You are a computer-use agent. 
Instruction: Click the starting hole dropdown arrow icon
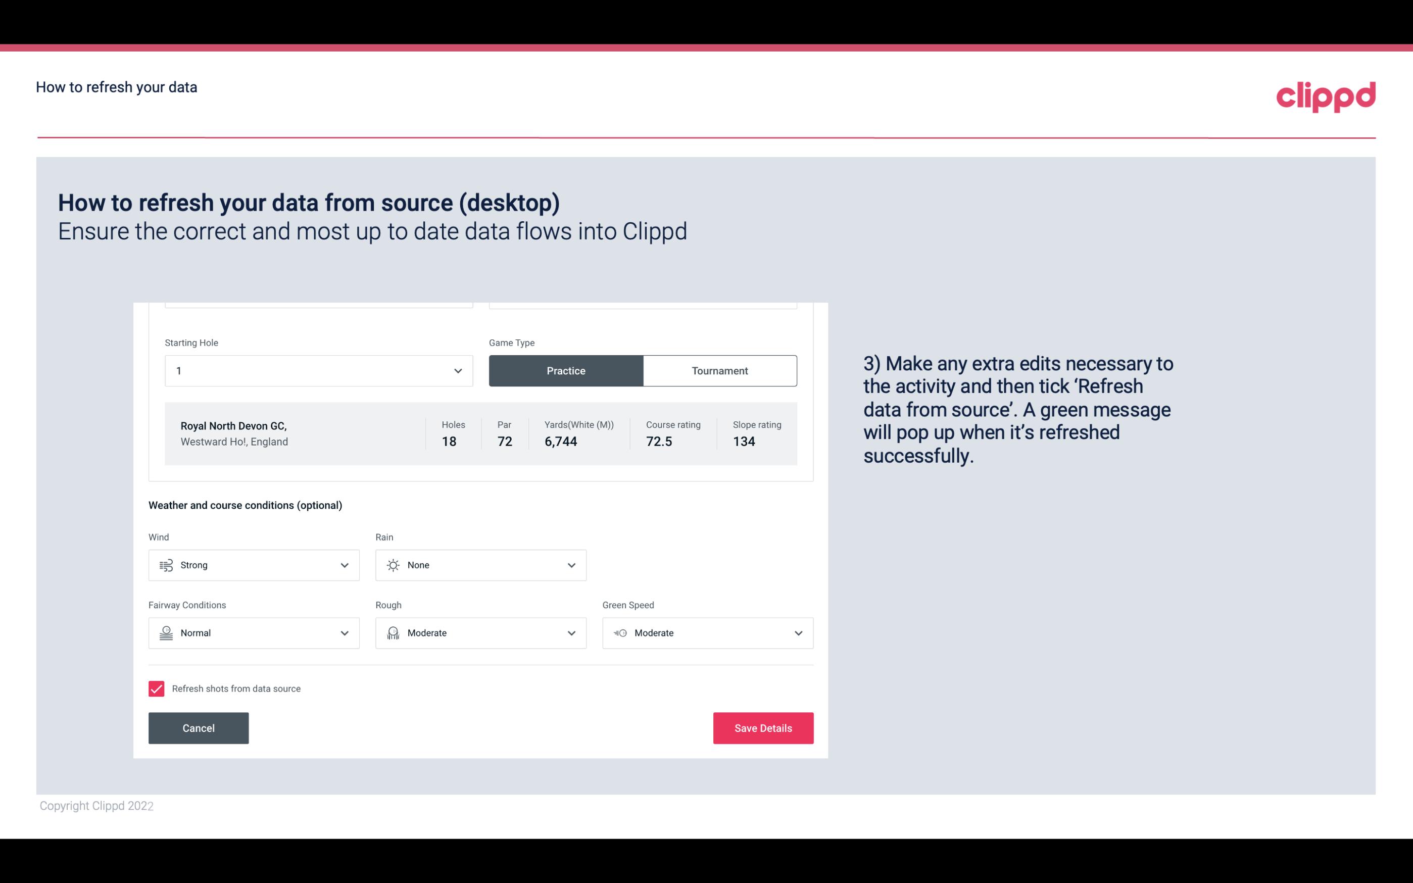coord(457,370)
